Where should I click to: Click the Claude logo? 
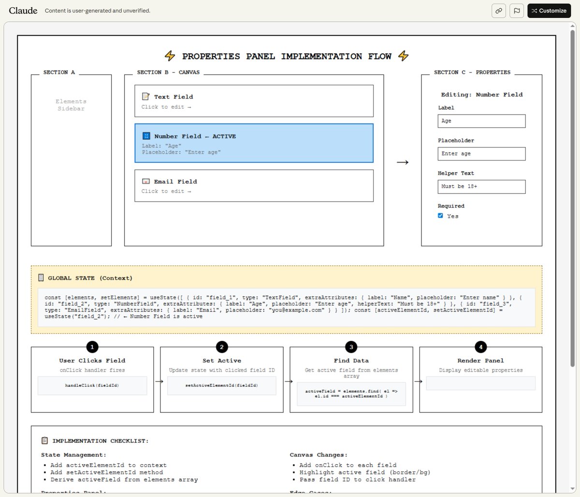[x=23, y=11]
